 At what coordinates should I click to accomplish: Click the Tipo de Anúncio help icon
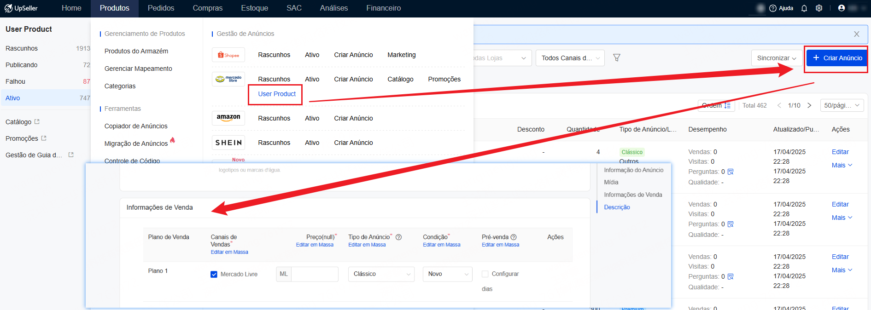tap(399, 237)
